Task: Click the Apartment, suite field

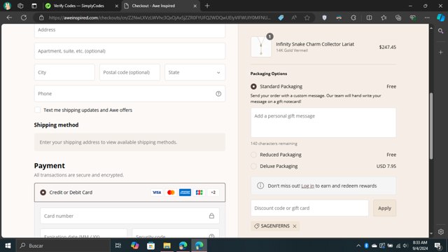Action: (129, 51)
